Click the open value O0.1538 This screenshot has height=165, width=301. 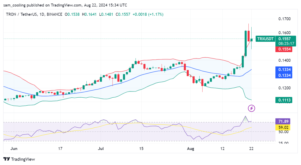click(x=72, y=14)
